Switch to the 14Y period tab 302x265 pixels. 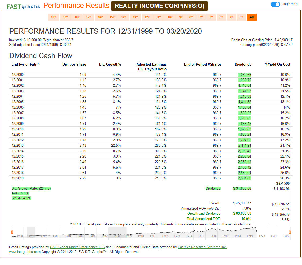point(124,17)
